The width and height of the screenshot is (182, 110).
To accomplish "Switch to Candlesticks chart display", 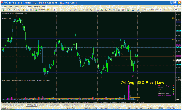I will click(102, 10).
